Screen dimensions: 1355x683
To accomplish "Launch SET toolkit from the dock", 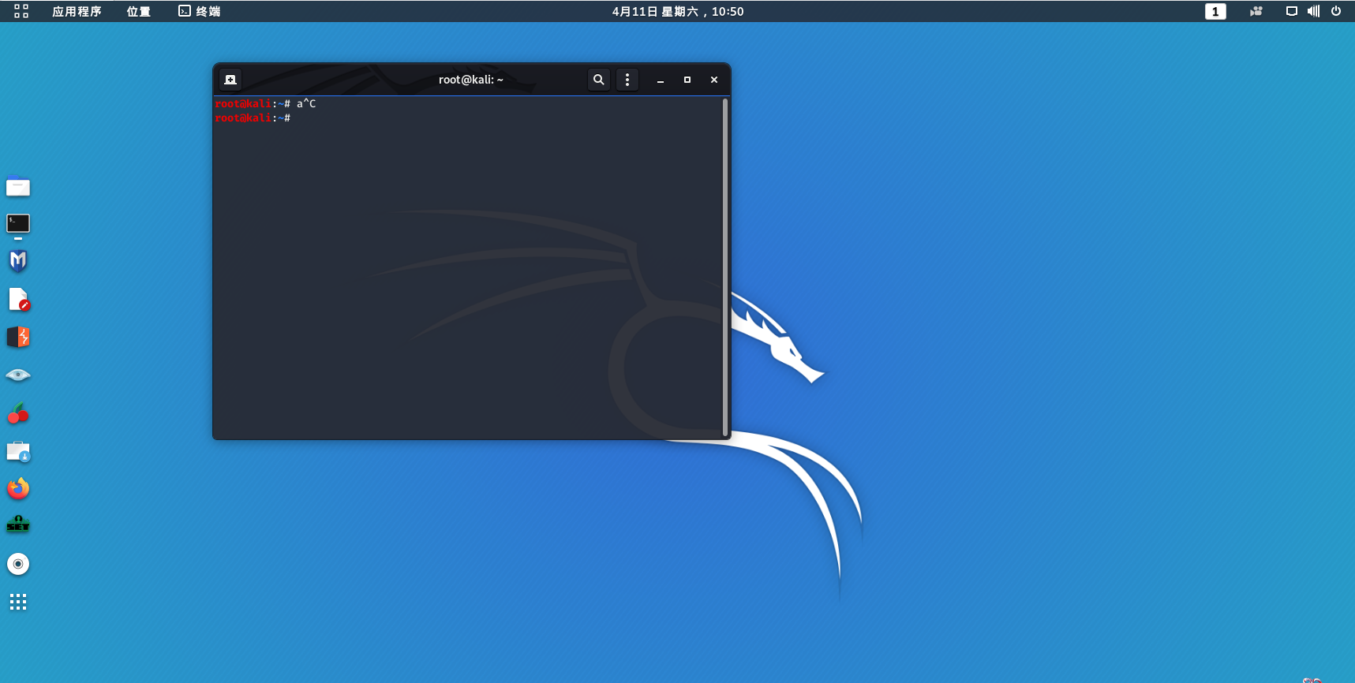I will pos(18,525).
